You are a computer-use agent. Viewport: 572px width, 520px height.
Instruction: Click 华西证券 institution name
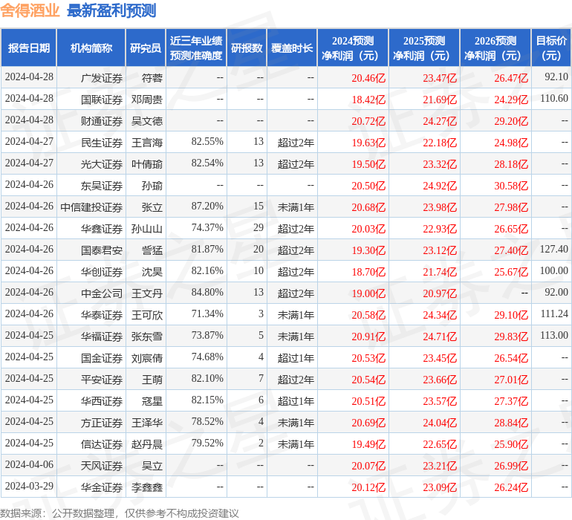coord(102,401)
